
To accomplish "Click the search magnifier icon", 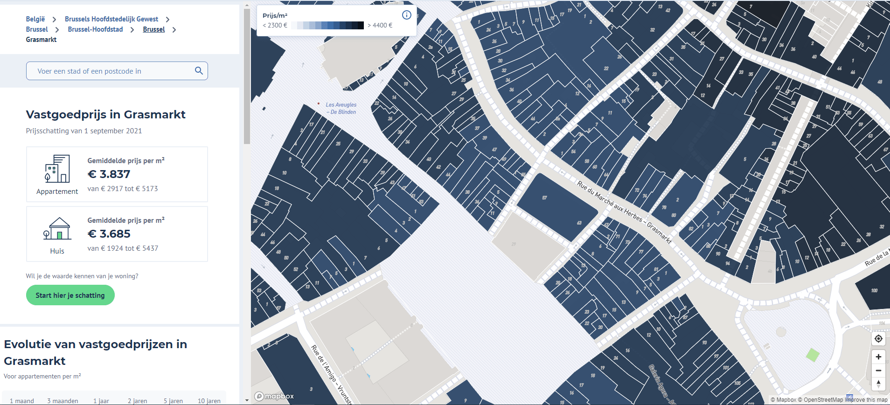I will click(199, 71).
